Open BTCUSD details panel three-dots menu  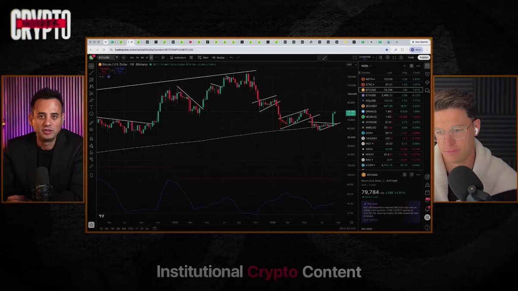click(x=418, y=175)
